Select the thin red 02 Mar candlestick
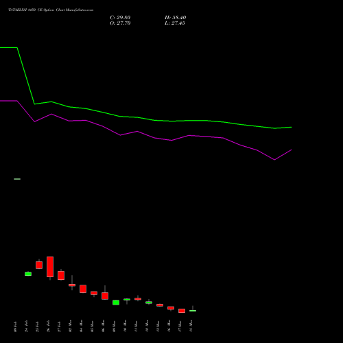343x343 pixels. pos(72,285)
